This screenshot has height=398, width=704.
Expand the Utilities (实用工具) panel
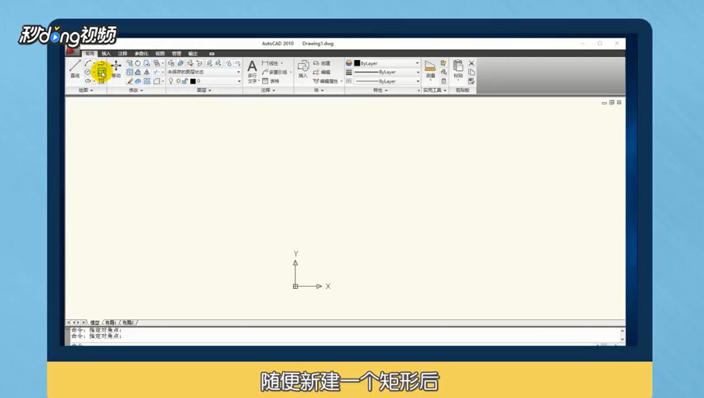pos(434,90)
